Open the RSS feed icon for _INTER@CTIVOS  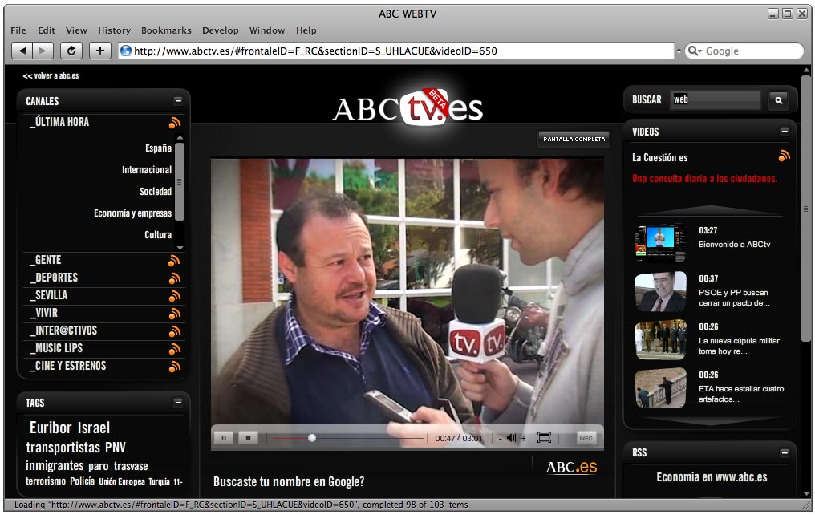coord(175,331)
